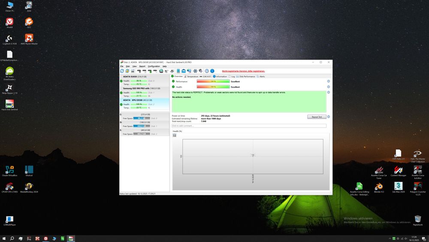The width and height of the screenshot is (429, 242).
Task: Switch to the Alerts tab
Action: pos(261,77)
